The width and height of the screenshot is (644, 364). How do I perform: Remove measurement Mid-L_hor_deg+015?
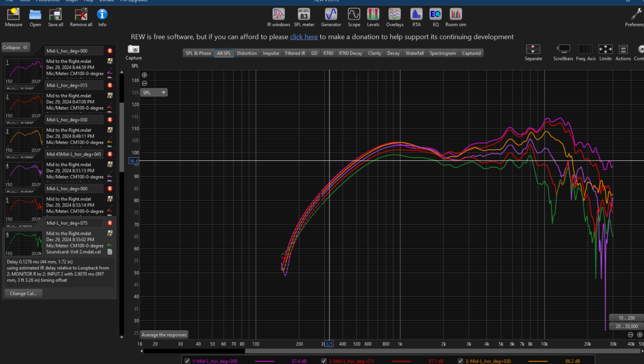[x=110, y=85]
